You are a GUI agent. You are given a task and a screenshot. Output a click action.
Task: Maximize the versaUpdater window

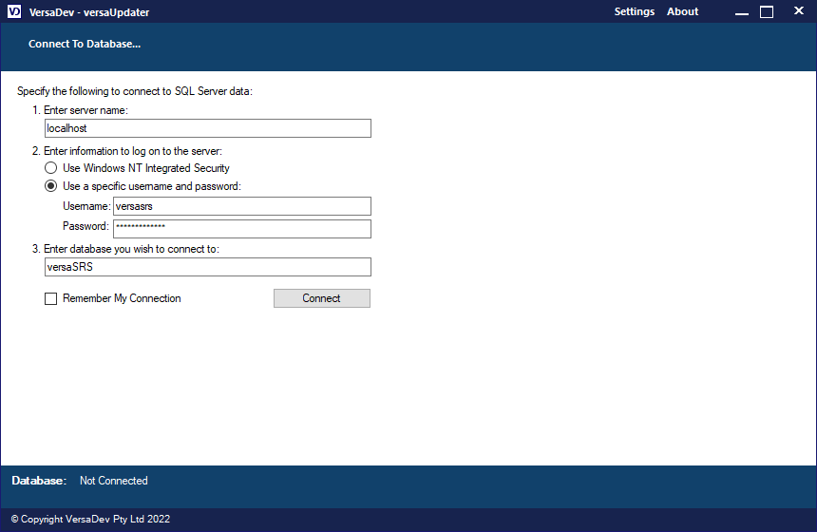pyautogui.click(x=767, y=12)
